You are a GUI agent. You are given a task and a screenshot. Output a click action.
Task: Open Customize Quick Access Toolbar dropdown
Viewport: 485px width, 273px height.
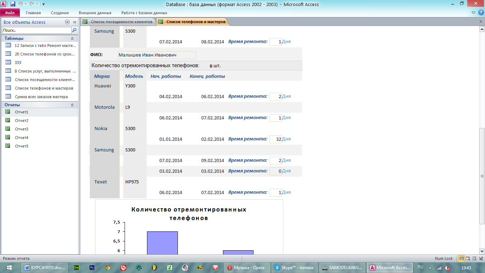pyautogui.click(x=43, y=4)
